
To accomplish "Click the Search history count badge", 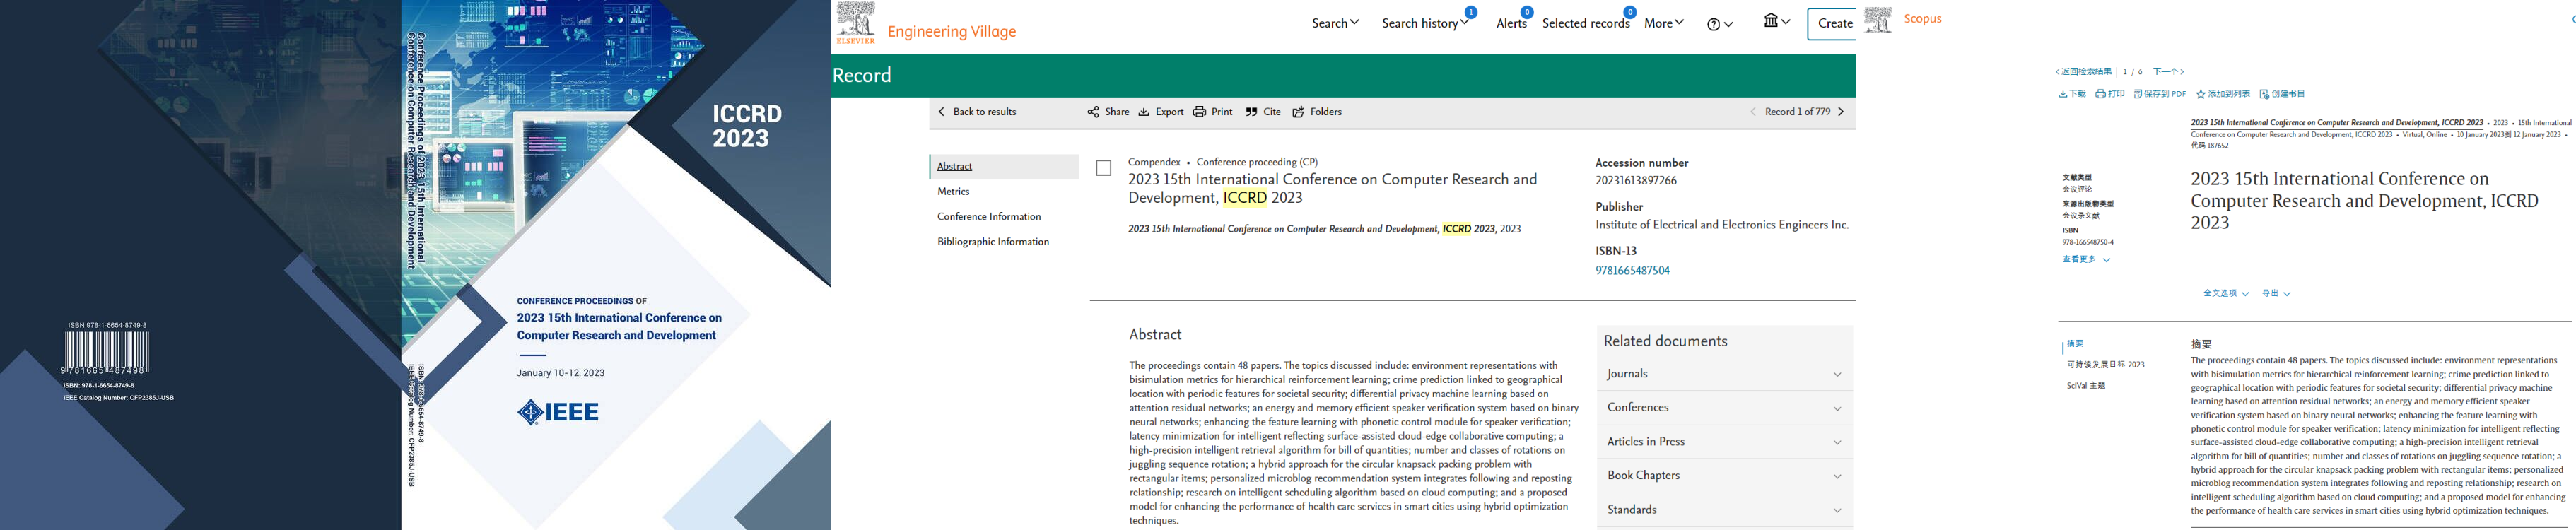I will [1470, 12].
